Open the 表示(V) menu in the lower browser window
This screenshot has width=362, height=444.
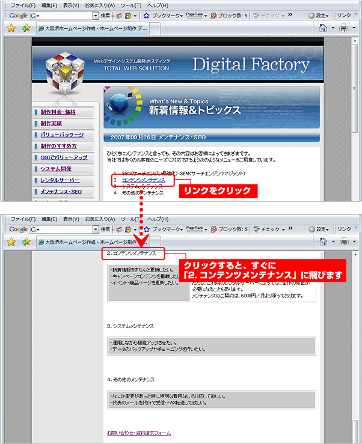pyautogui.click(x=71, y=219)
